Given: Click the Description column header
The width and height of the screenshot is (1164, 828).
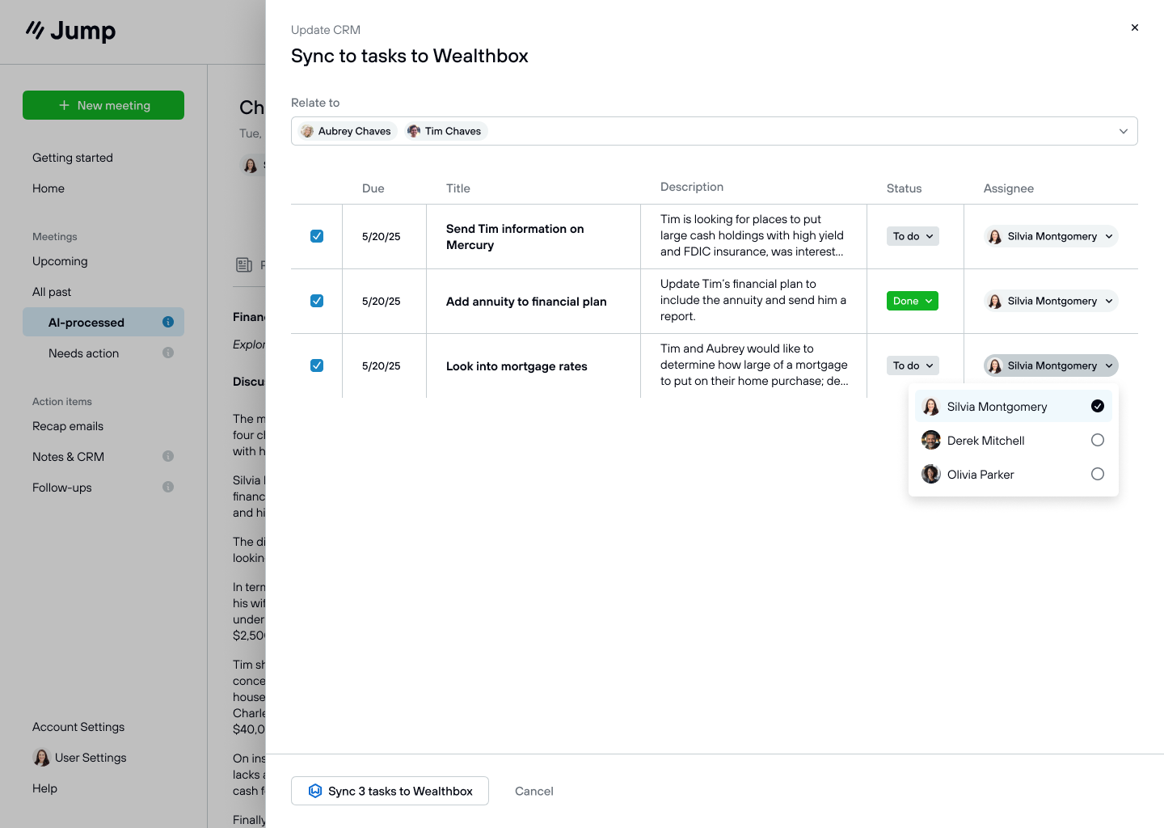Looking at the screenshot, I should pyautogui.click(x=692, y=187).
